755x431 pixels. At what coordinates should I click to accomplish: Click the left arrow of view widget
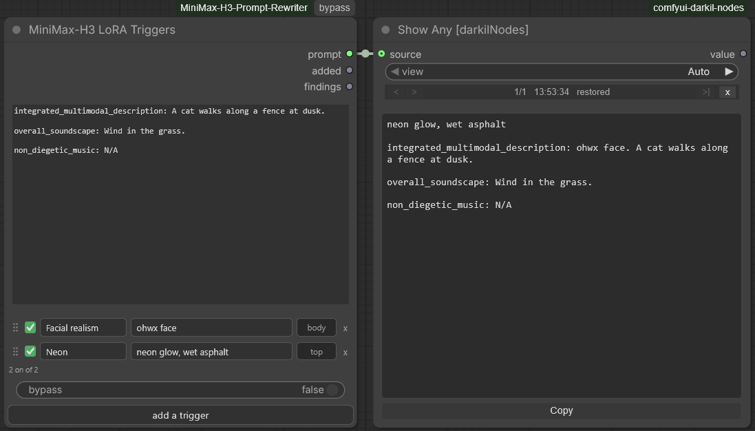click(x=395, y=72)
